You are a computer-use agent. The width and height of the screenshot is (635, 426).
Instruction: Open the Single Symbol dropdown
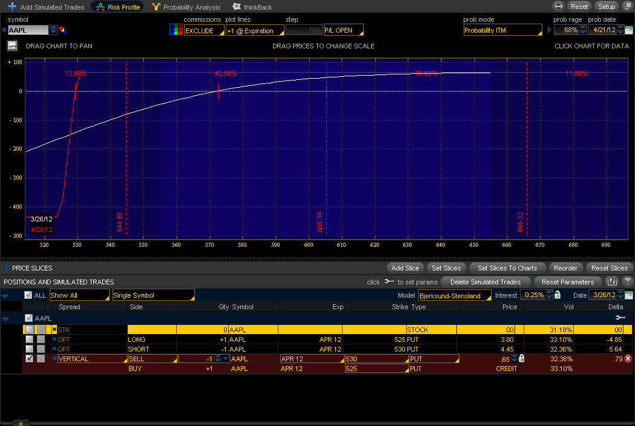[154, 295]
